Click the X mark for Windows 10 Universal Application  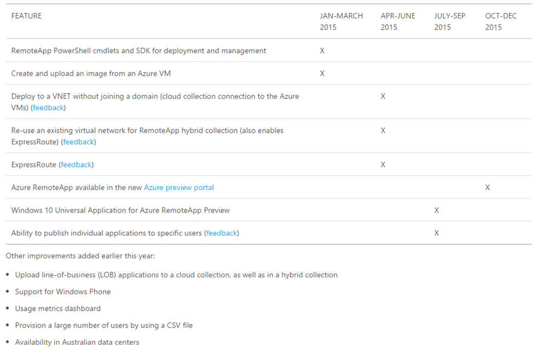tap(436, 210)
